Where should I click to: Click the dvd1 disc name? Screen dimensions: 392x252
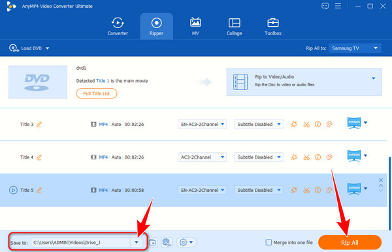(81, 68)
